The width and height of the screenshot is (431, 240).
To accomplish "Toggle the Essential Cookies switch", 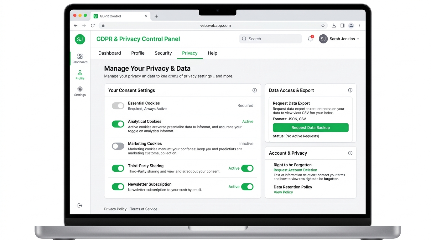I will 118,106.
